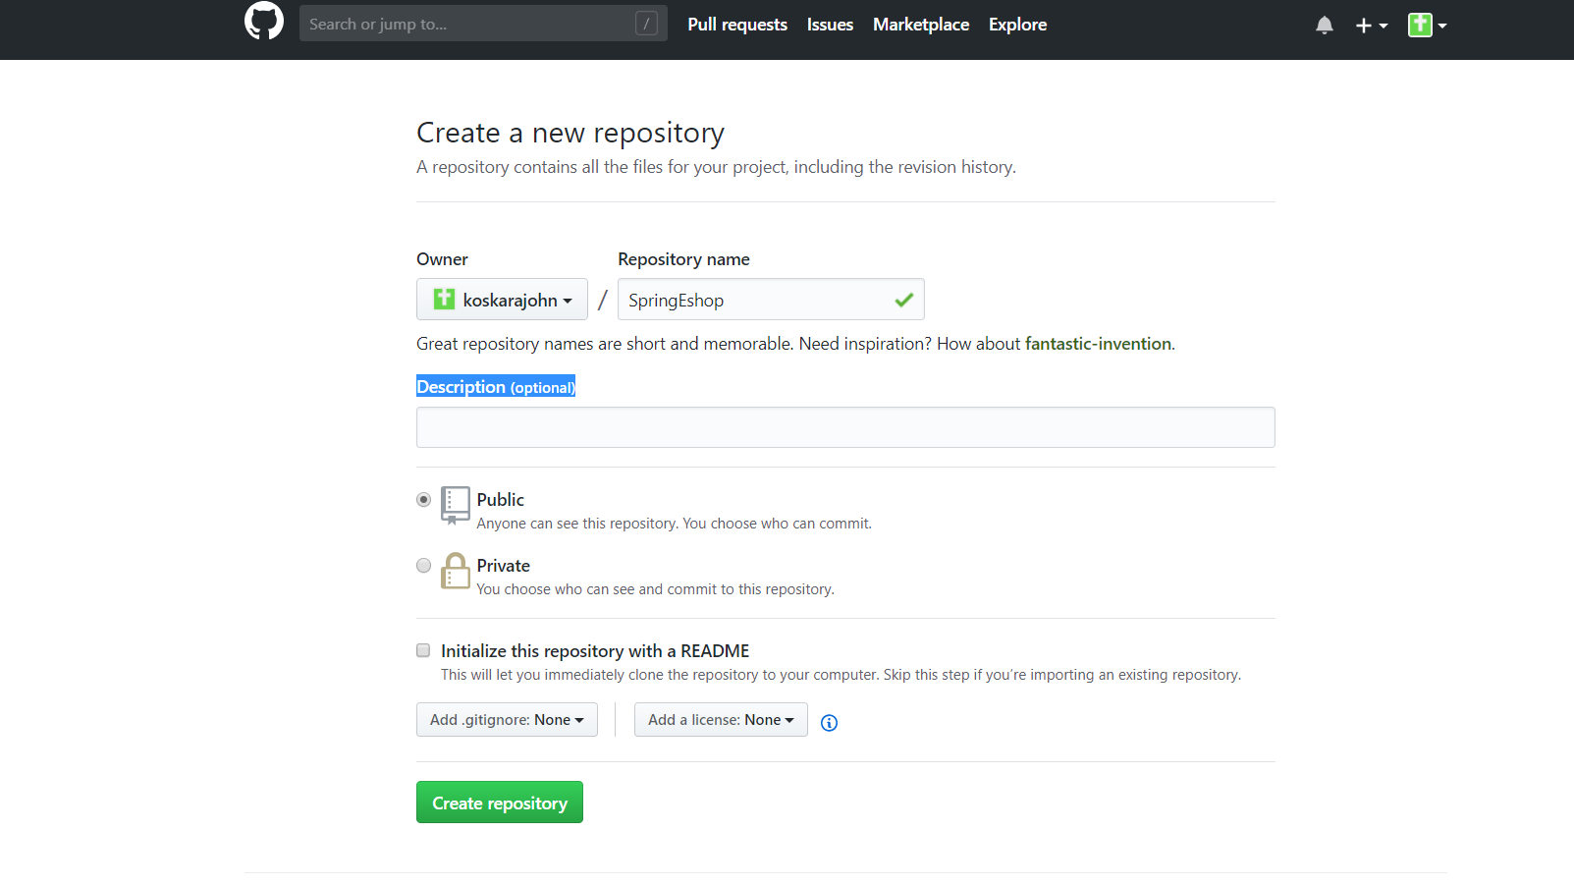Click the green checkmark in repository name

pos(904,300)
